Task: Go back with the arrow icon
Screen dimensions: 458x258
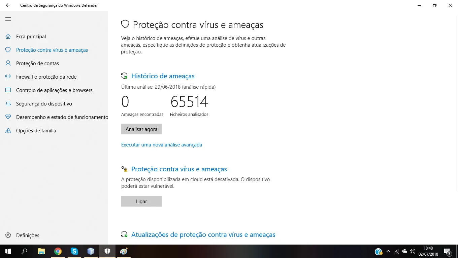Action: point(8,5)
